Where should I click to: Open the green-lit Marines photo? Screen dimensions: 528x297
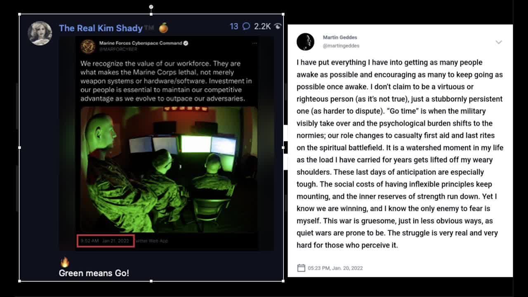[x=169, y=170]
